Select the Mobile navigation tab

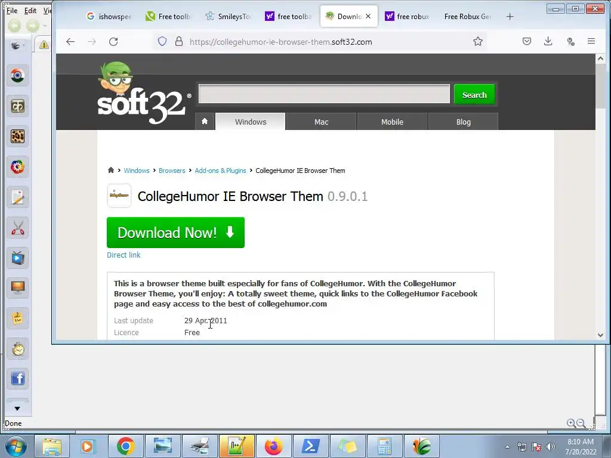coord(392,122)
